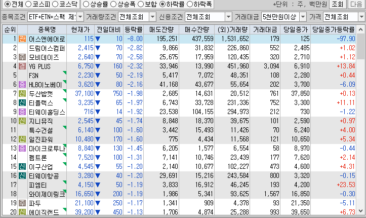Click the 증 badge on 마이크로투나 row
The width and height of the screenshot is (366, 218).
pos(22,148)
